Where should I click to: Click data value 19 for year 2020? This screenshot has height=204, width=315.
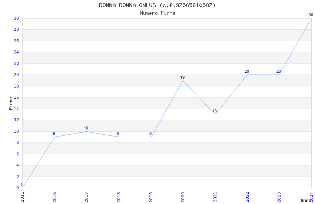pyautogui.click(x=182, y=77)
